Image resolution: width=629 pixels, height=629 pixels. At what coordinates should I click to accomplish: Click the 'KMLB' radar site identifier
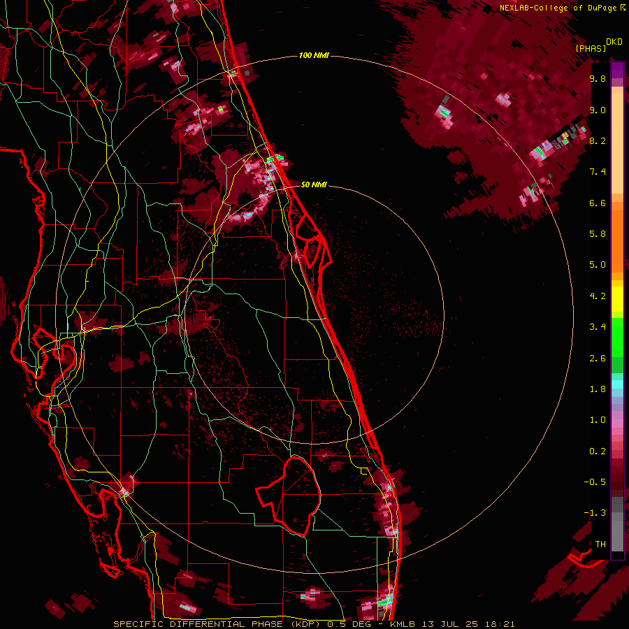[x=403, y=624]
